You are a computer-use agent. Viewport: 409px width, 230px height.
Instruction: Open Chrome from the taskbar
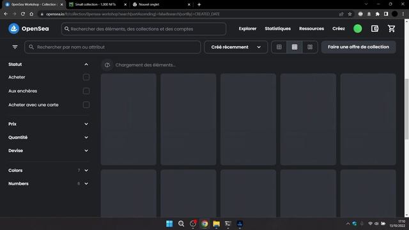tap(204, 224)
